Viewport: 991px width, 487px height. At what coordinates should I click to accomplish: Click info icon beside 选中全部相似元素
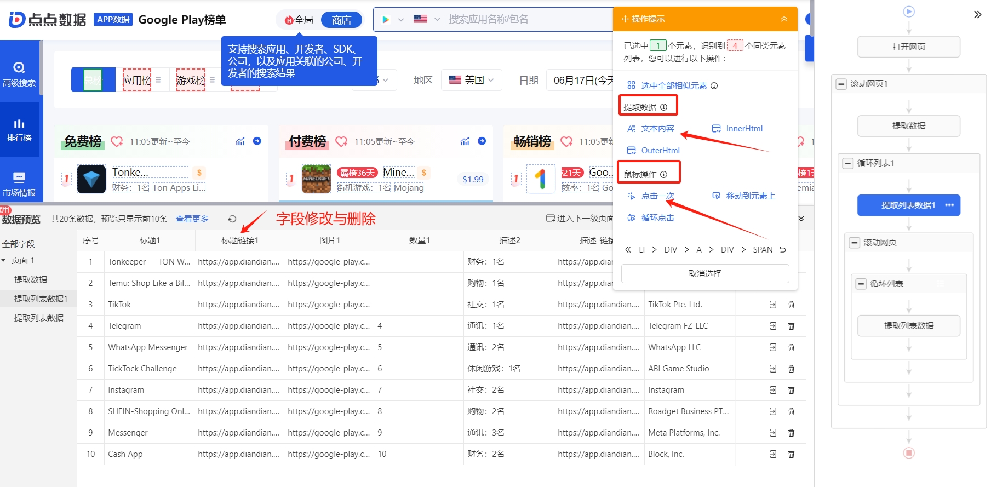coord(714,85)
